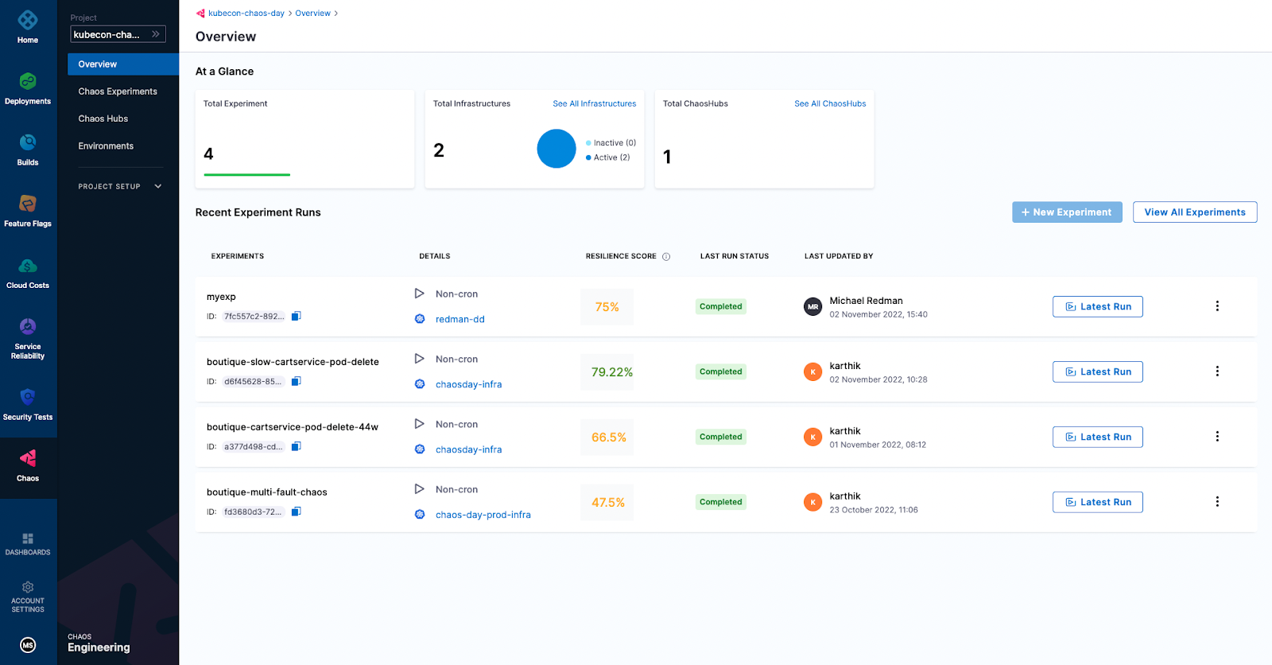Open chaosday-infra link in boutique-slow-cartservice row
Viewport: 1272px width, 665px height.
[469, 384]
